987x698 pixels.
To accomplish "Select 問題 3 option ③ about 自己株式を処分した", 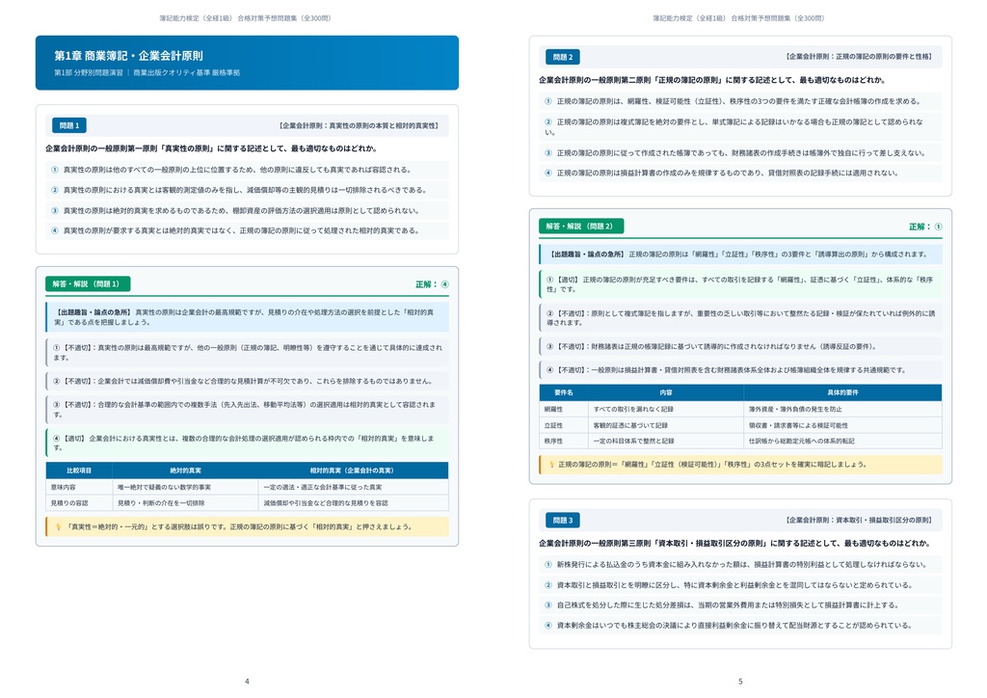I will pos(740,605).
